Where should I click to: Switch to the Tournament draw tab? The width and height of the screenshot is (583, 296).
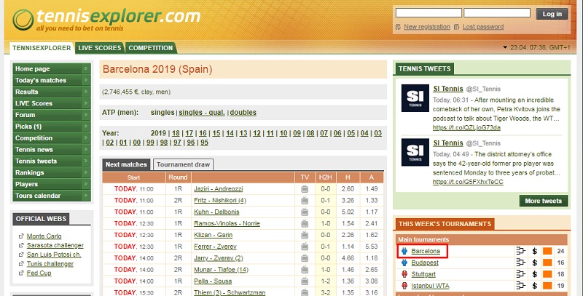pyautogui.click(x=184, y=164)
